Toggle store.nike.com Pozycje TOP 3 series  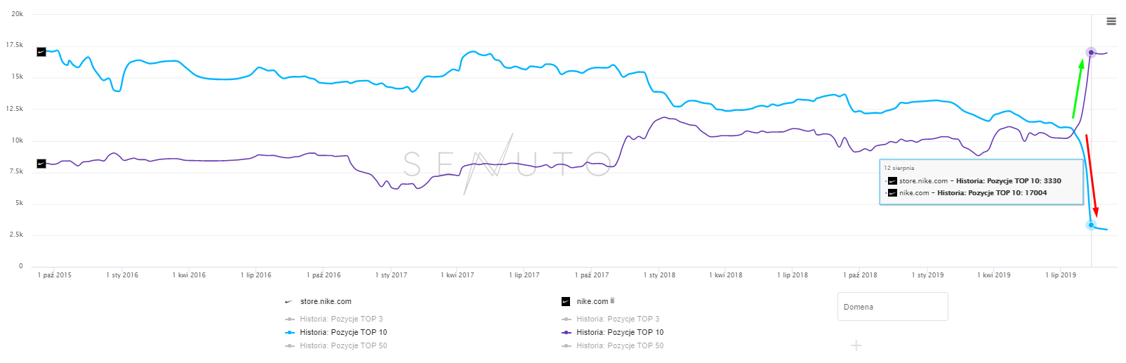click(341, 319)
